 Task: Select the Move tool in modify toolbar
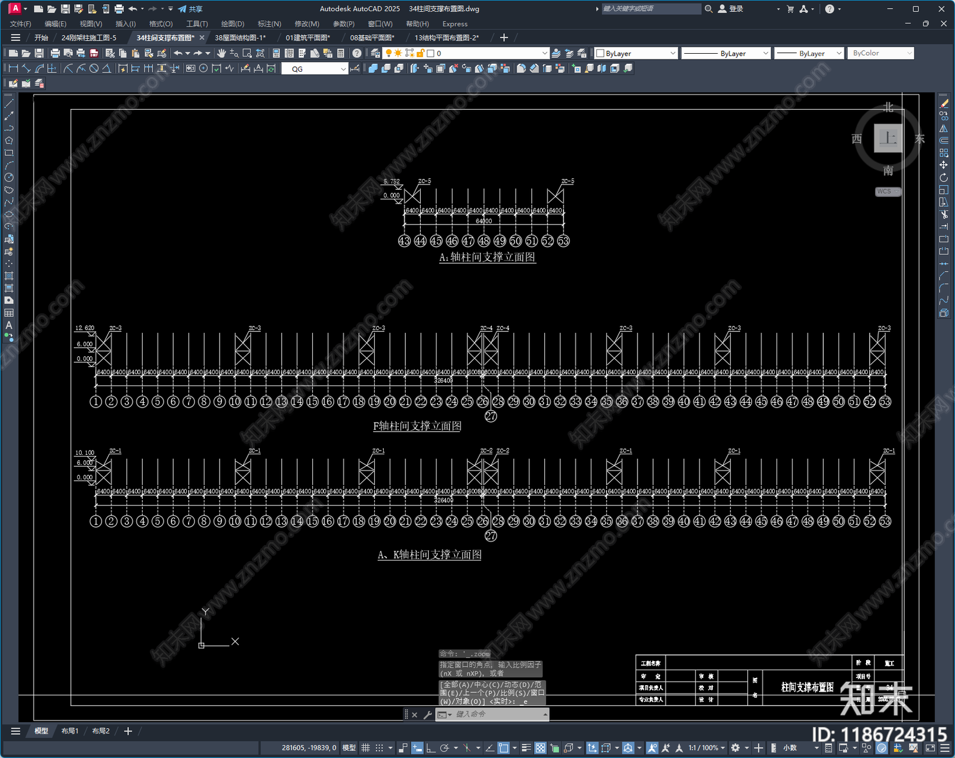[944, 165]
